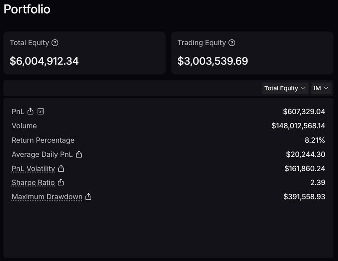Share the Maximum Drawdown value
Image resolution: width=338 pixels, height=261 pixels.
click(x=88, y=197)
